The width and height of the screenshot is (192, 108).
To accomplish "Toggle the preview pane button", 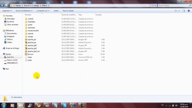I will (x=184, y=11).
